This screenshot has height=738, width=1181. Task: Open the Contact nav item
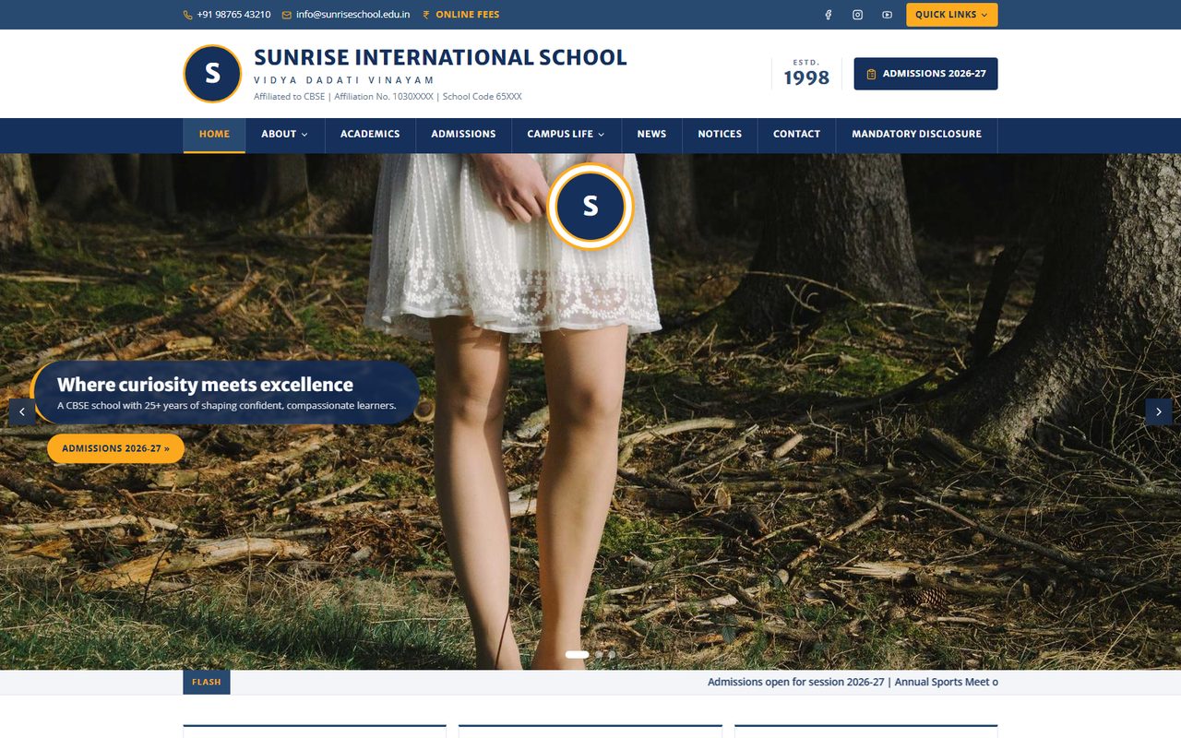796,135
